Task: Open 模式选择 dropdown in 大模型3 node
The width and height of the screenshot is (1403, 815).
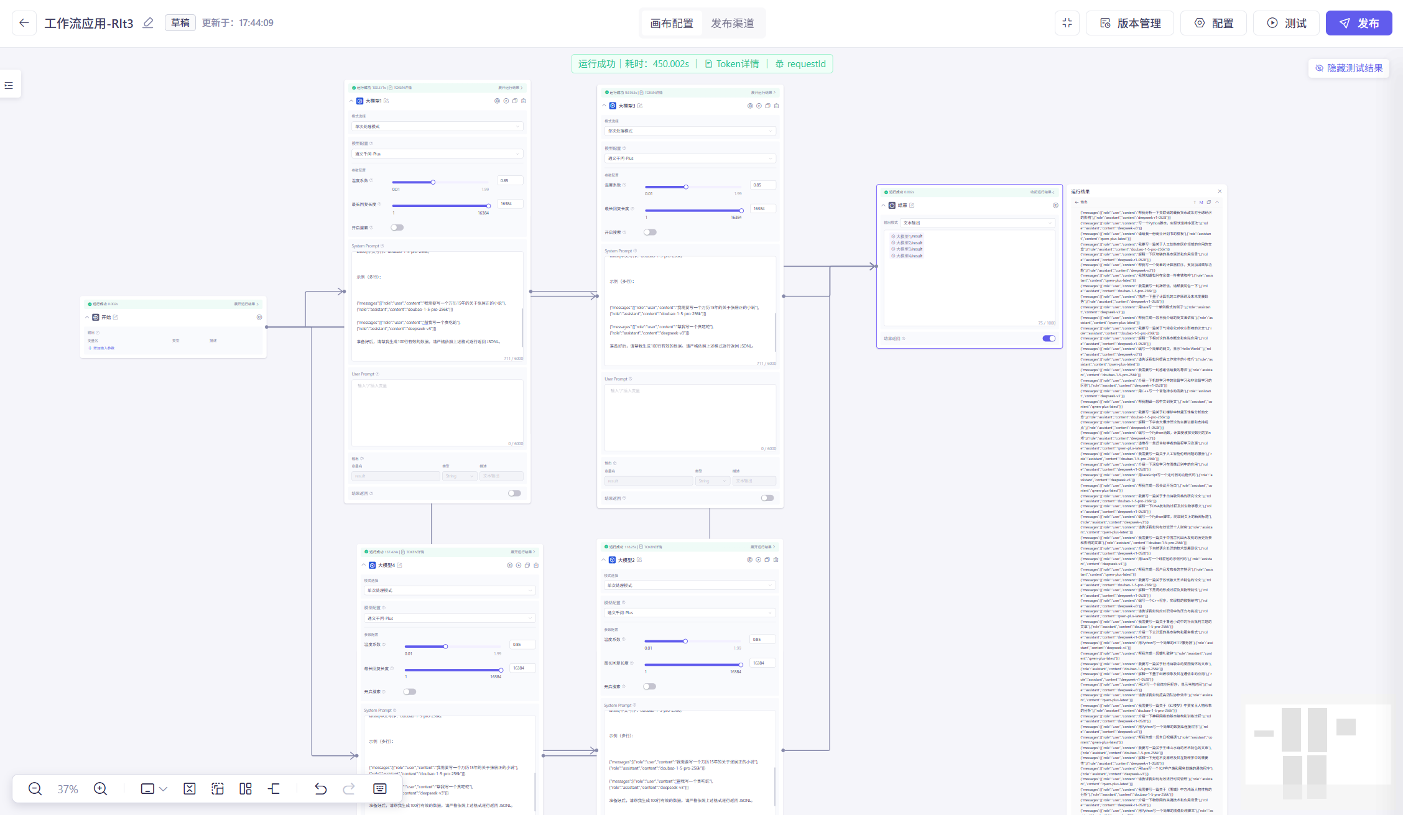Action: (690, 131)
